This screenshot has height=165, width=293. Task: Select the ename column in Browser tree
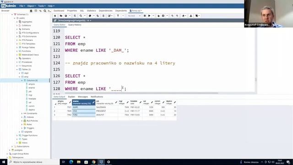coord(32,88)
